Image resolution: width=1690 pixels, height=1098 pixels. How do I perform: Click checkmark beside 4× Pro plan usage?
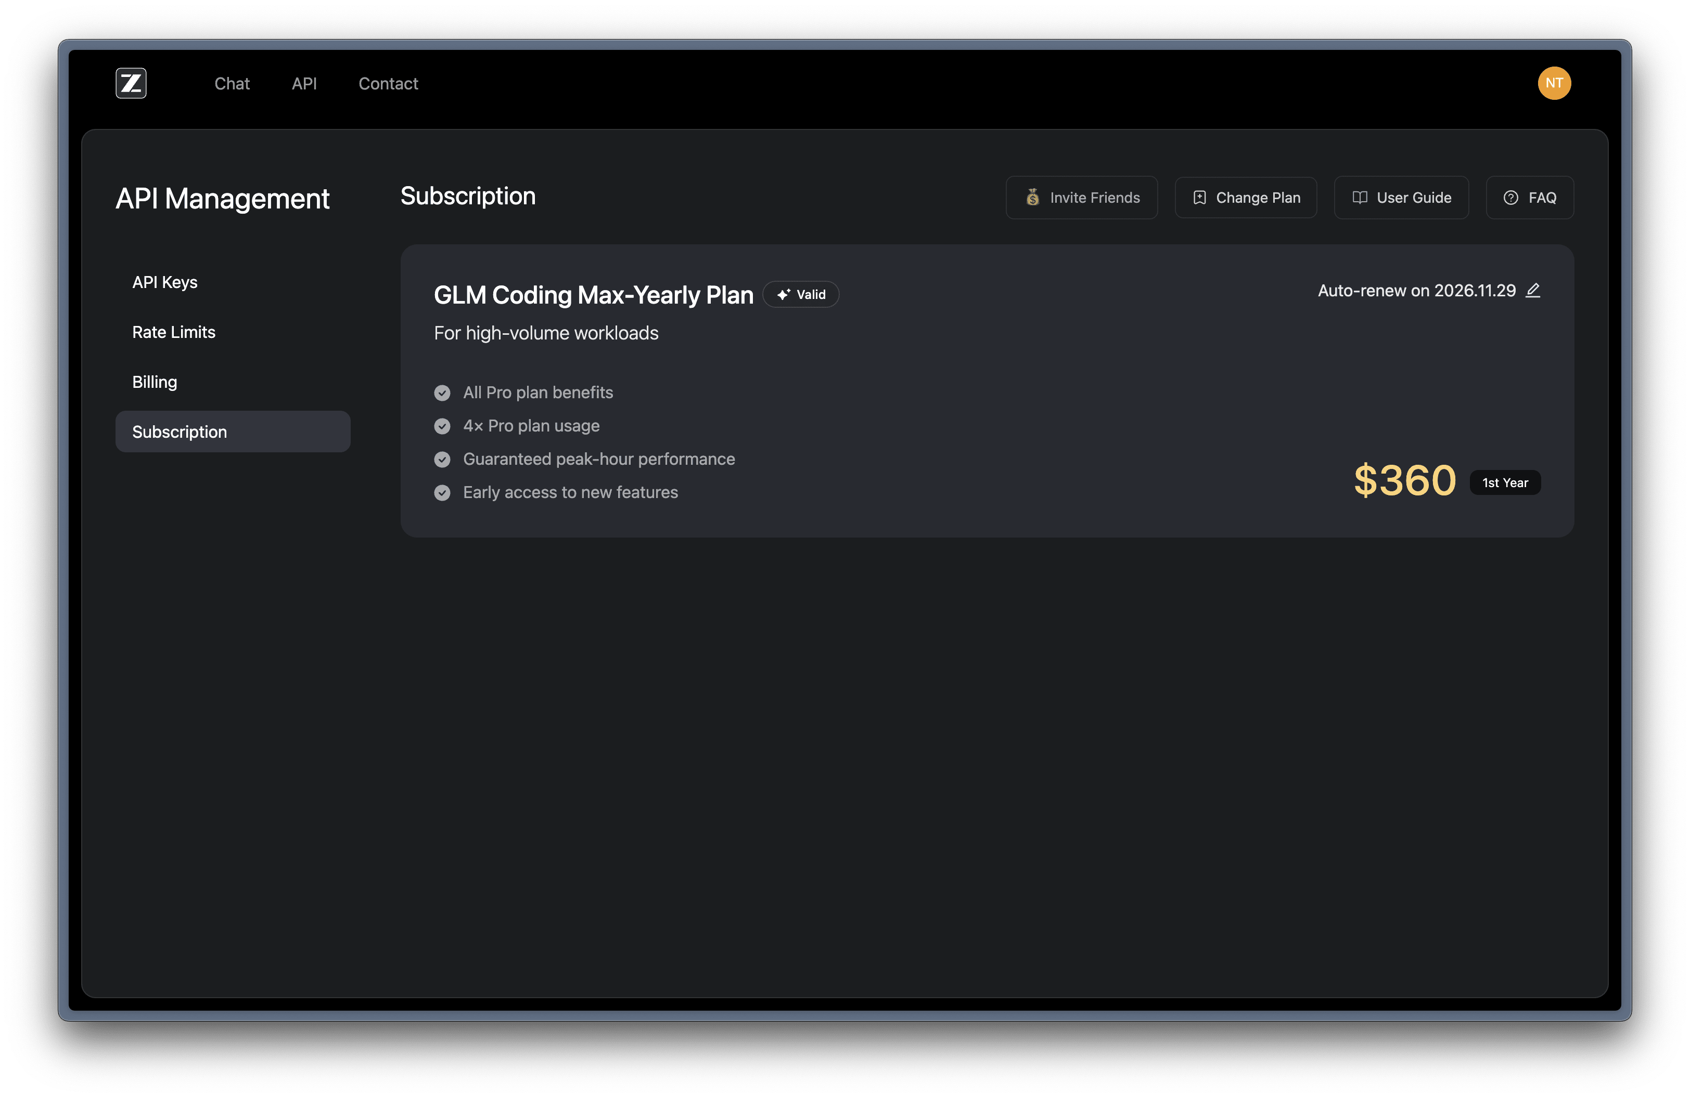[442, 426]
